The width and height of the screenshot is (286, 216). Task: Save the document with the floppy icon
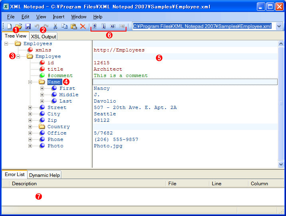click(28, 26)
